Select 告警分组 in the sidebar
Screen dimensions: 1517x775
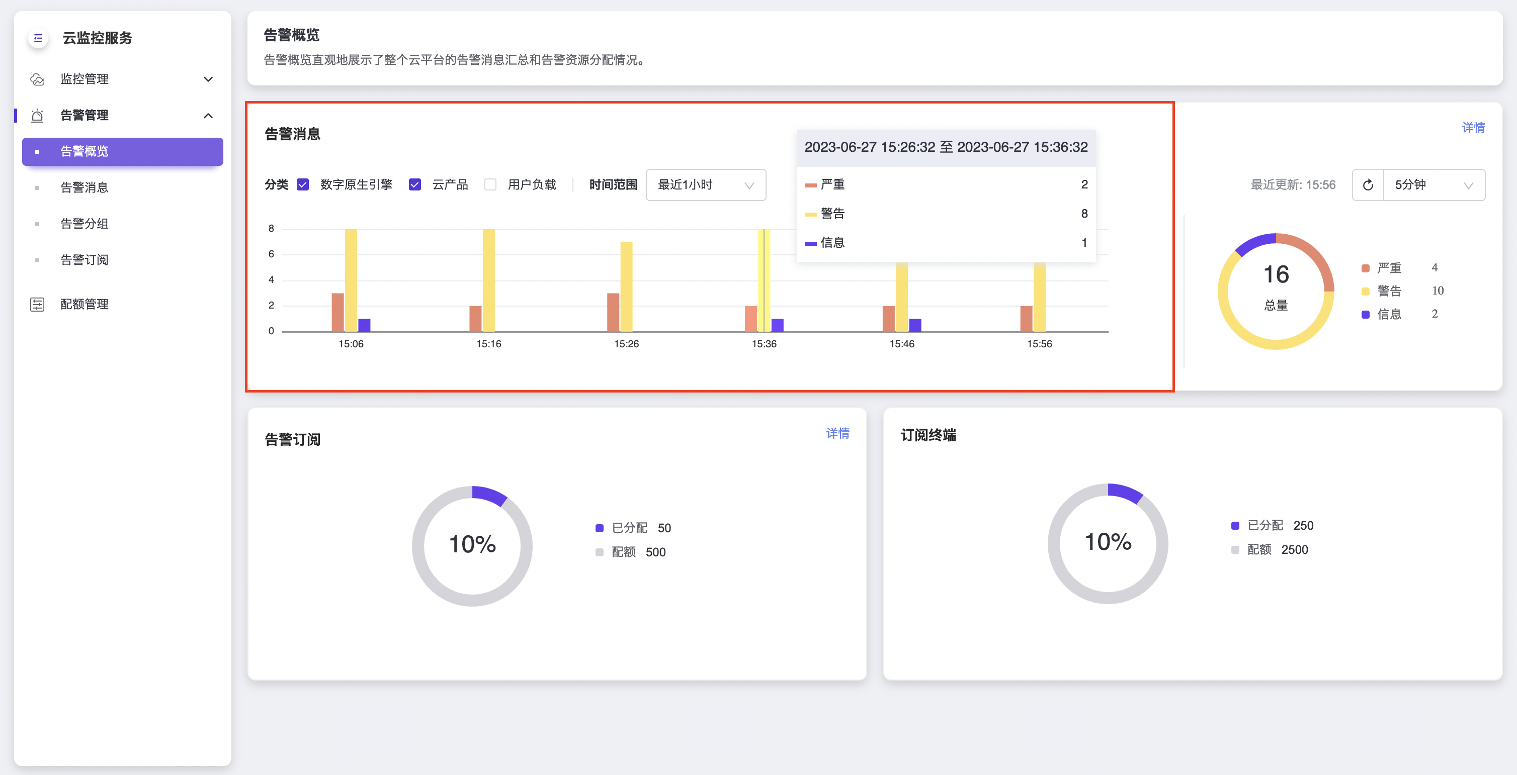click(x=84, y=224)
